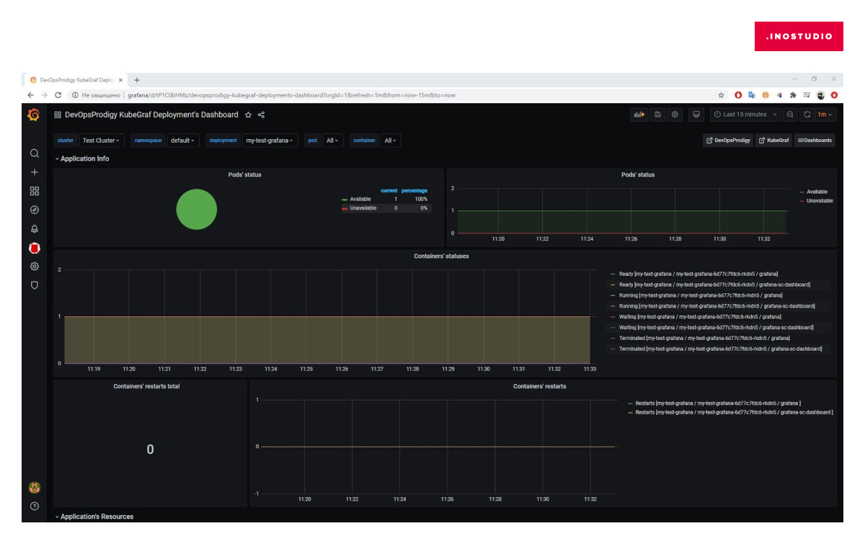The image size is (865, 544).
Task: Open the Containers' statuses panel title menu
Action: tap(441, 256)
